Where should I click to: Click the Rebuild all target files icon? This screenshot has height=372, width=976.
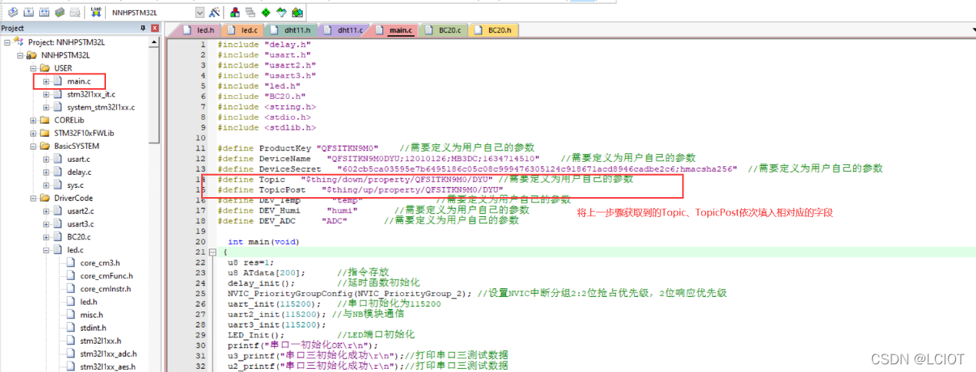coord(44,12)
